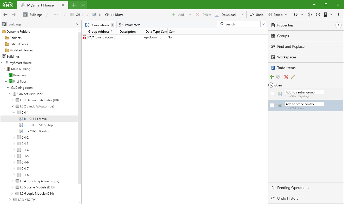Open the Buildings panel view dropdown
The image size is (344, 204).
[78, 24]
